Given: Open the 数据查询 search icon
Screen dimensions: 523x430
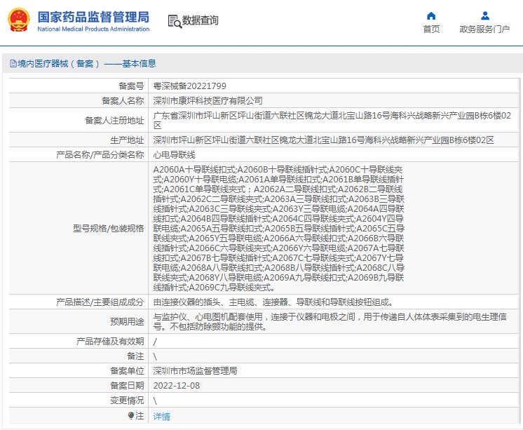Looking at the screenshot, I should click(175, 21).
